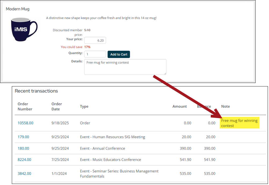Open order number 10558.00
The height and width of the screenshot is (185, 269).
[26, 123]
